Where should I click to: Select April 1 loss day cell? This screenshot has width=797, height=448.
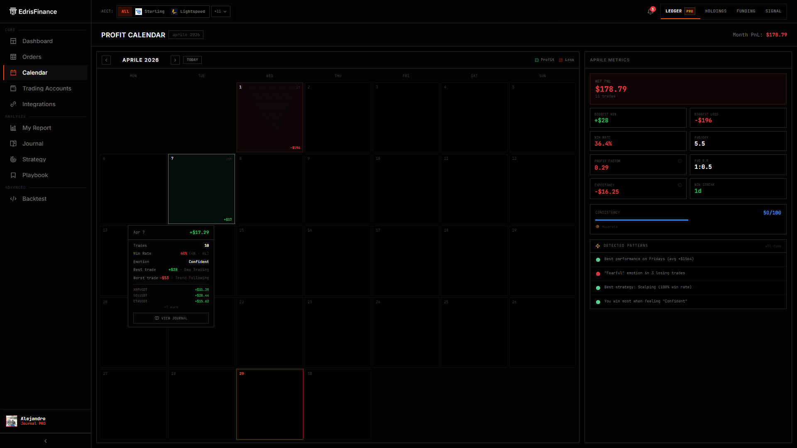(x=270, y=117)
